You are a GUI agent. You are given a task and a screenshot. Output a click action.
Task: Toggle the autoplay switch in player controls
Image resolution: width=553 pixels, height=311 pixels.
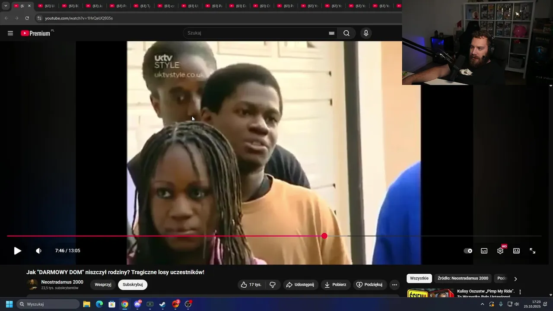tap(468, 251)
